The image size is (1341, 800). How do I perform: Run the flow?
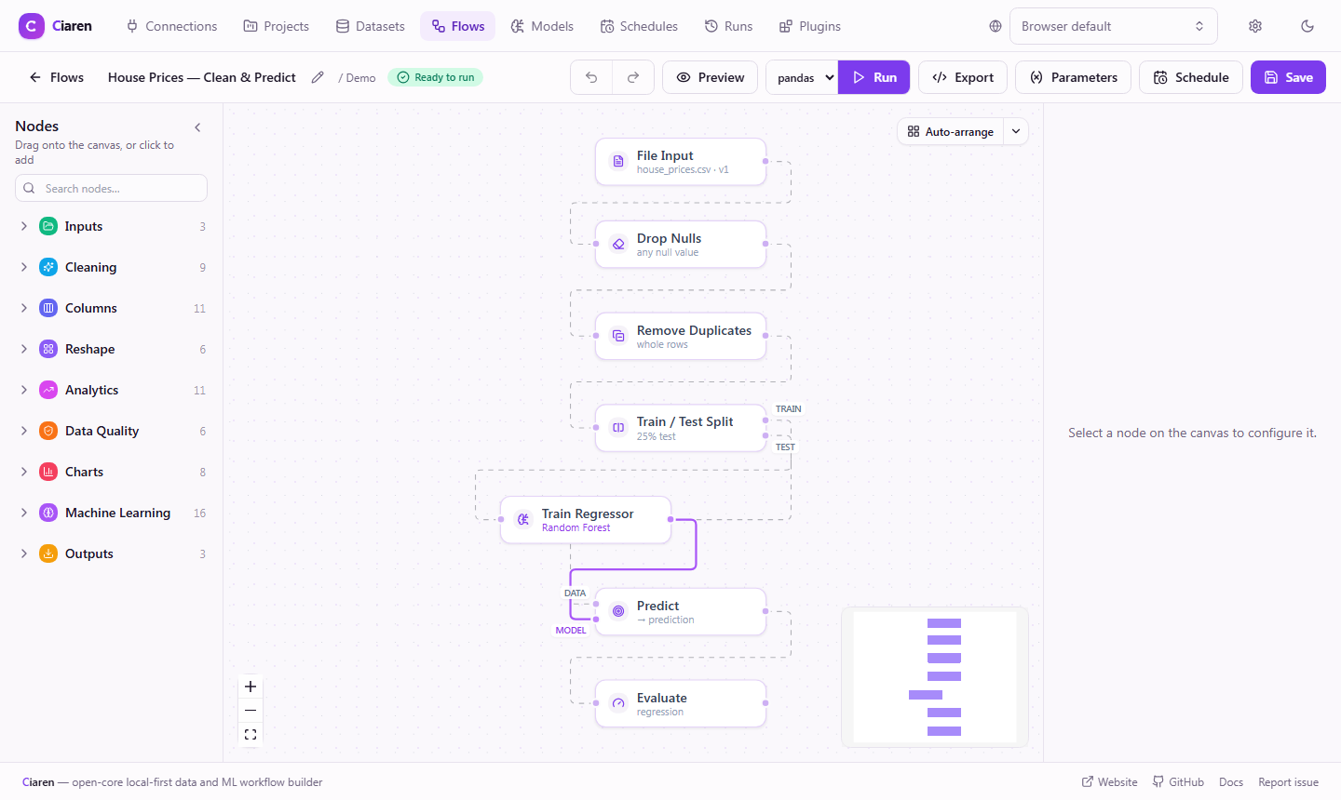click(874, 77)
